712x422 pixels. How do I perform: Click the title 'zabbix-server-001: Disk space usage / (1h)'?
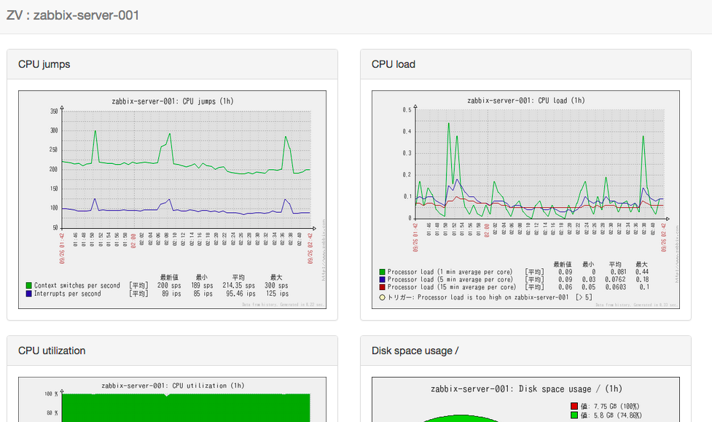[x=526, y=389]
